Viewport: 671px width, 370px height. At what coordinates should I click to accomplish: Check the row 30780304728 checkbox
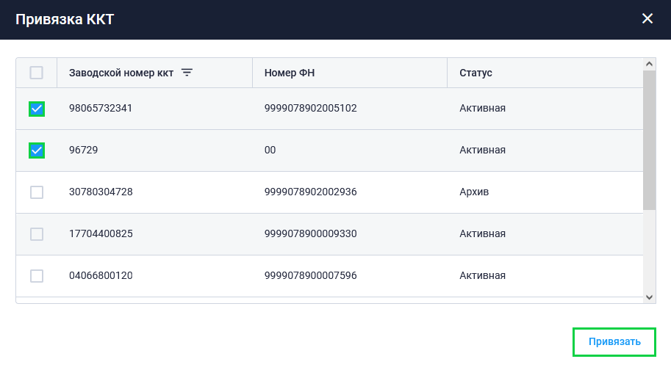(x=37, y=192)
